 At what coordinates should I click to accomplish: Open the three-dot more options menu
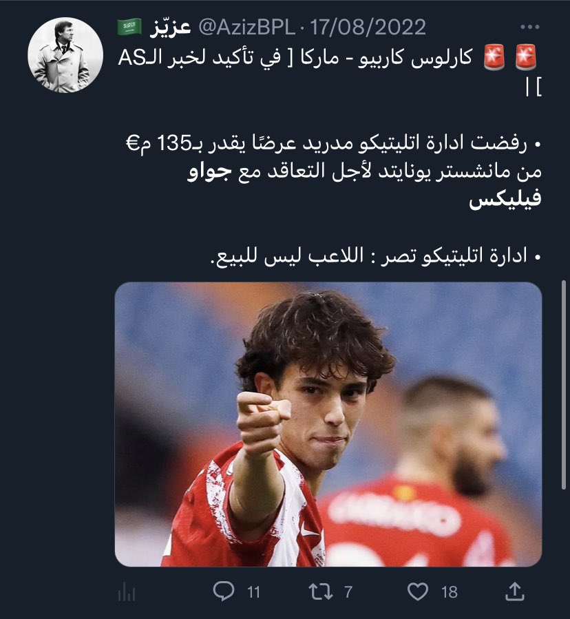point(530,27)
